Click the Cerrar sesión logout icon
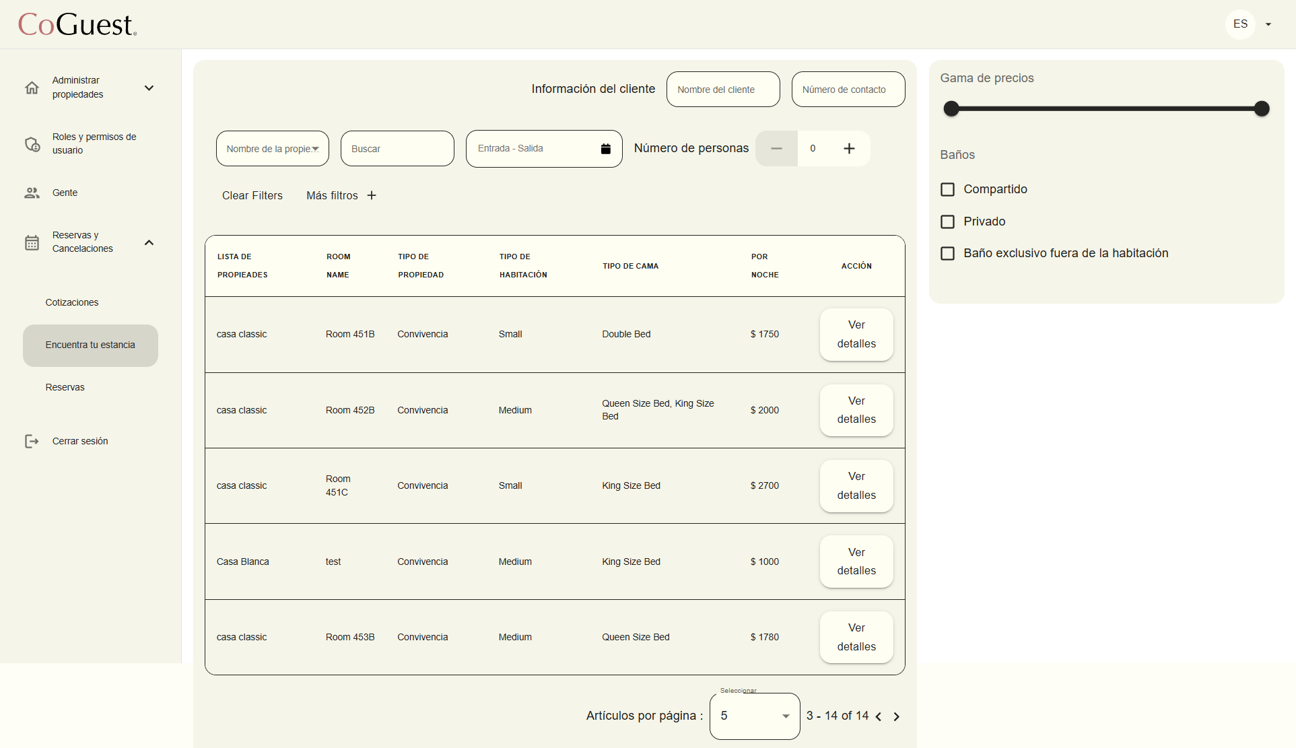Screen dimensions: 1296x748 coord(32,442)
